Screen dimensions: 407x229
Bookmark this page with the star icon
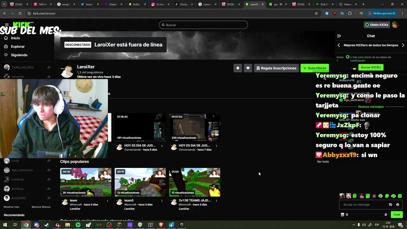pyautogui.click(x=316, y=13)
